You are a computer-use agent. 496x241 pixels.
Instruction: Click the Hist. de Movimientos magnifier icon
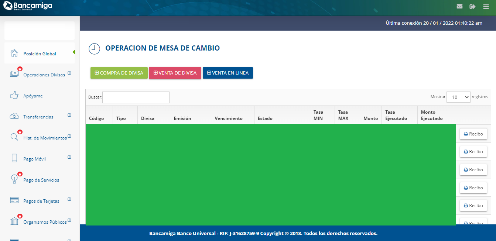pyautogui.click(x=14, y=137)
